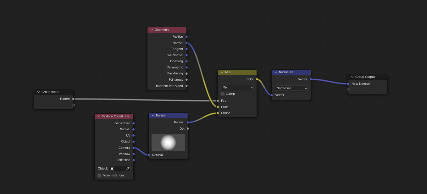Click the empty socket on Group Output

coord(348,90)
